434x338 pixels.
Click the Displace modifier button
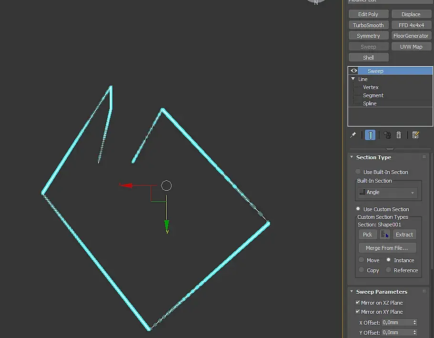click(x=411, y=14)
